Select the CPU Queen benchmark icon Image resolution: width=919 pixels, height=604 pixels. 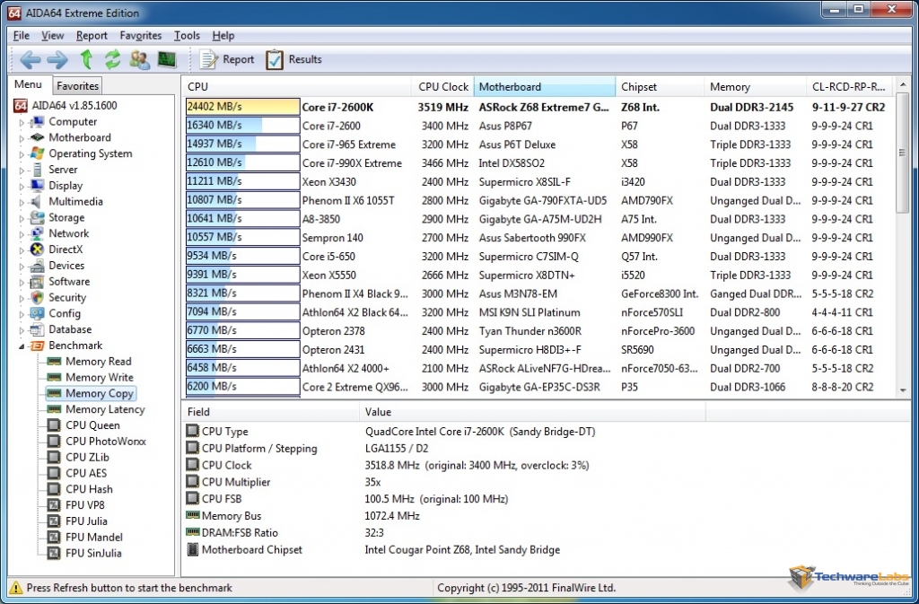coord(54,425)
